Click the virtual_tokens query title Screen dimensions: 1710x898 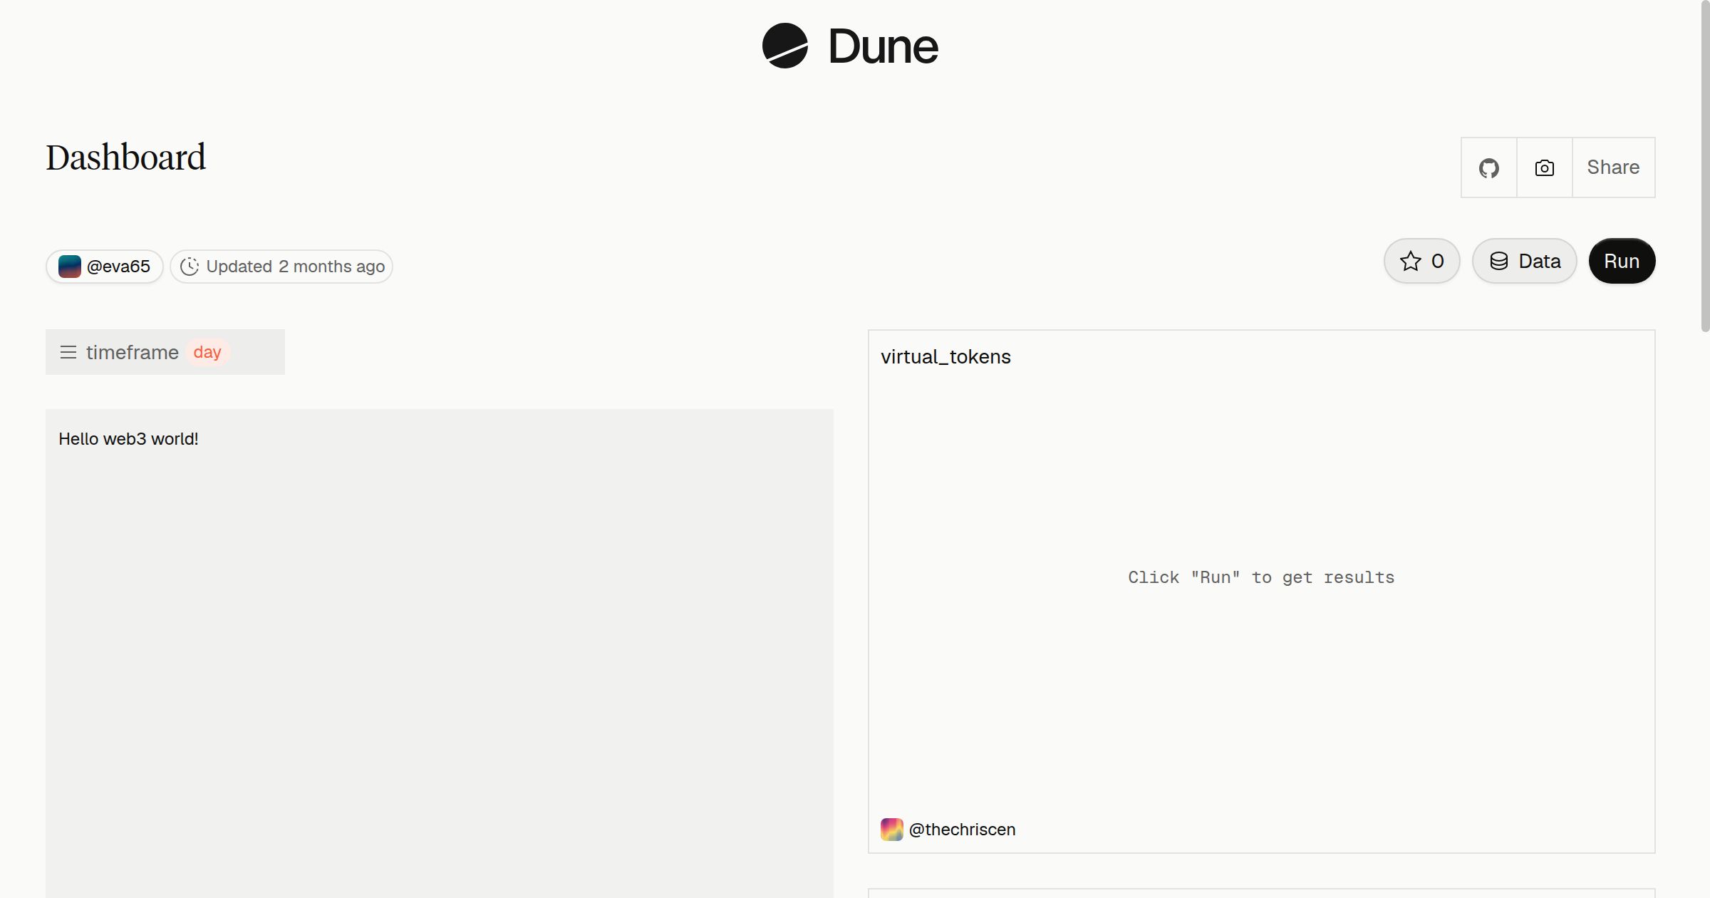(x=945, y=356)
